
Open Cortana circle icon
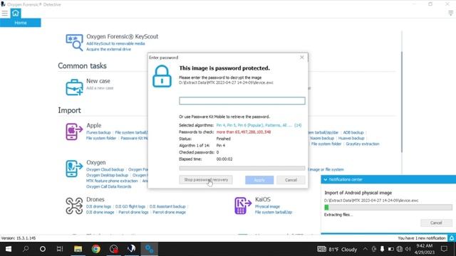pos(43,249)
